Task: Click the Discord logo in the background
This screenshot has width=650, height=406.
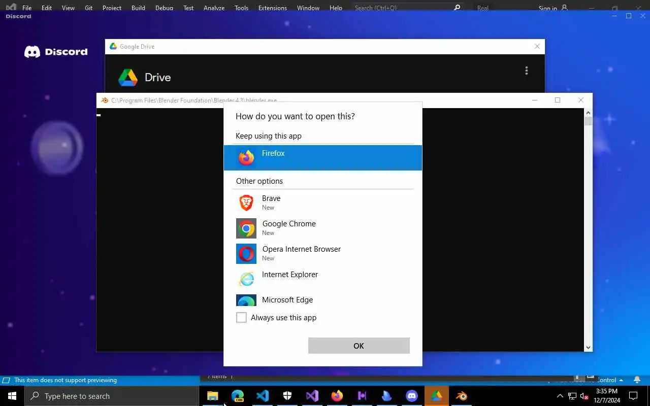Action: [56, 52]
